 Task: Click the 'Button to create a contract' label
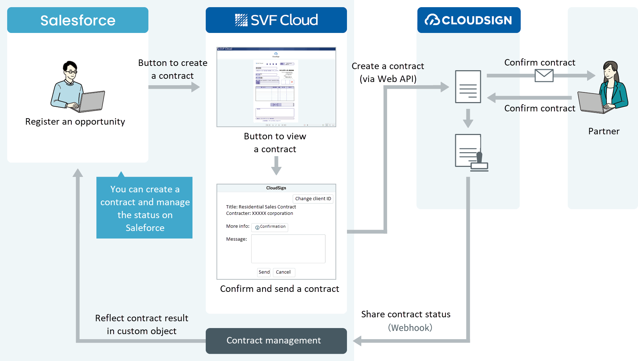(x=173, y=69)
